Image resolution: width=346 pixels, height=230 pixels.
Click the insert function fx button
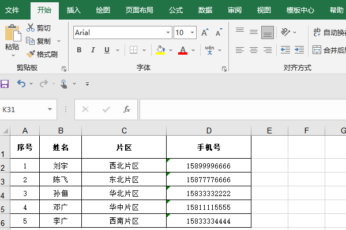pyautogui.click(x=127, y=109)
